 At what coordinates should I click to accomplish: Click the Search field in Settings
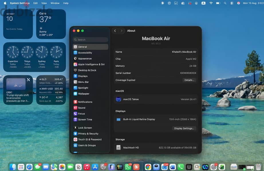click(90, 40)
